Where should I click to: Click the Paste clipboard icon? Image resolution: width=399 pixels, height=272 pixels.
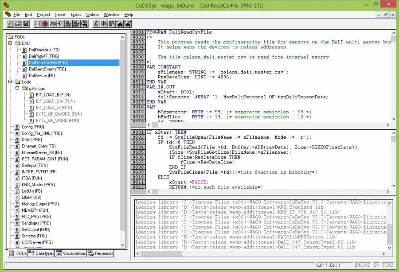111,24
